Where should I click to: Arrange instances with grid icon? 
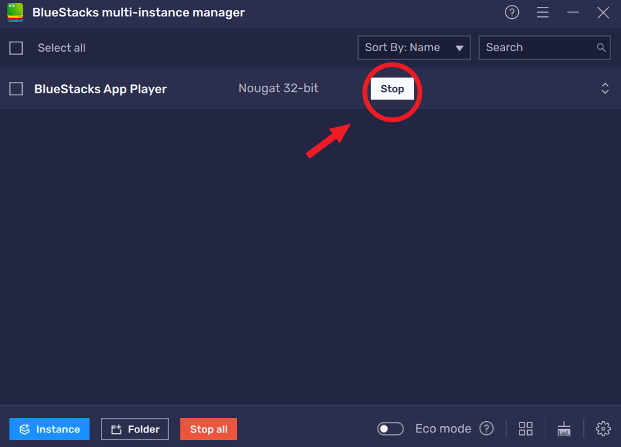click(x=526, y=429)
